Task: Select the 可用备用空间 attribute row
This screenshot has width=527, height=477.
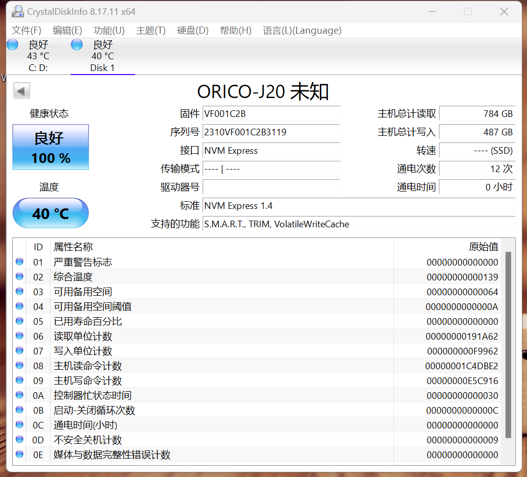Action: pyautogui.click(x=257, y=292)
